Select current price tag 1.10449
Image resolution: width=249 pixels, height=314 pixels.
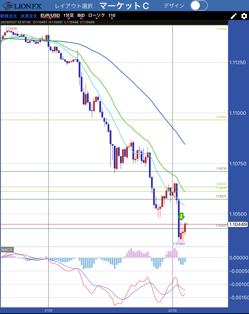(x=238, y=224)
